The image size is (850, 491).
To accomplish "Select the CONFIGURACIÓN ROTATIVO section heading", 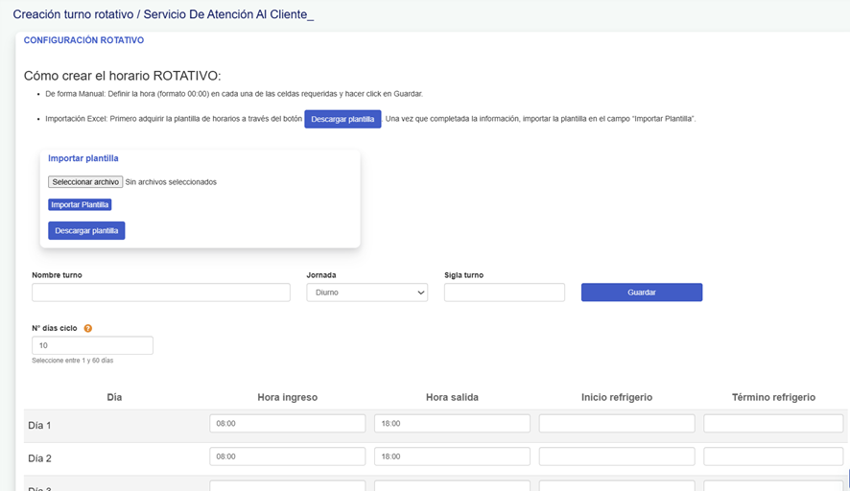I will coord(83,40).
